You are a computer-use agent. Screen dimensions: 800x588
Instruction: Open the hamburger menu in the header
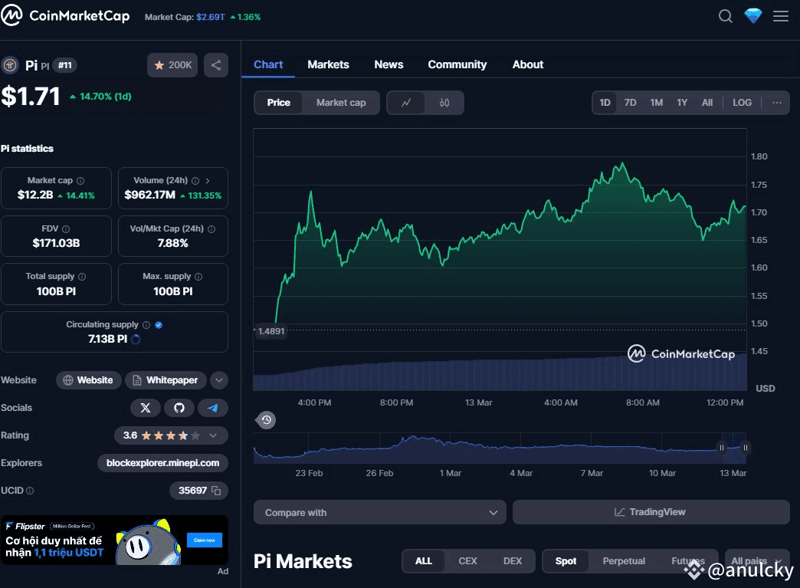(x=781, y=16)
